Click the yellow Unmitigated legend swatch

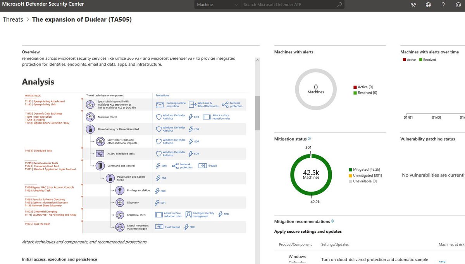tap(350, 175)
